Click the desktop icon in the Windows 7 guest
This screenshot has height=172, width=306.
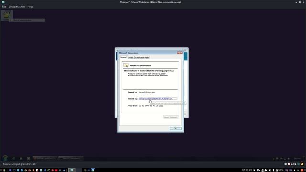pyautogui.click(x=7, y=15)
